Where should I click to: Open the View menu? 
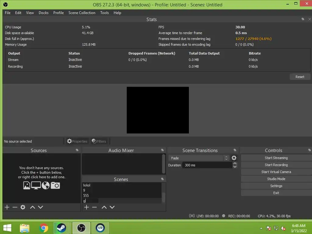coord(30,13)
